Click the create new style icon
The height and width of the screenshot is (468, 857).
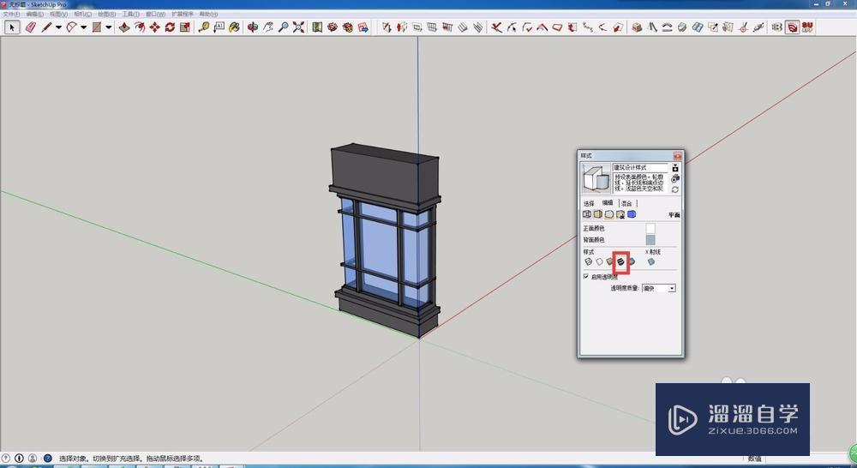pyautogui.click(x=675, y=179)
